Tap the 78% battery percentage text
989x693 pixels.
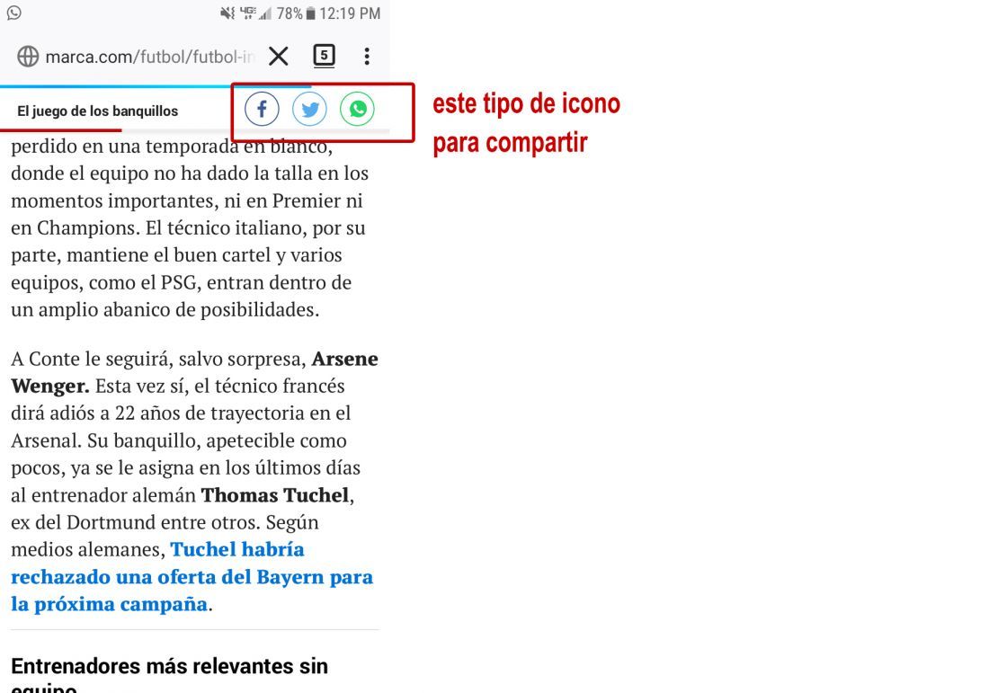coord(290,13)
